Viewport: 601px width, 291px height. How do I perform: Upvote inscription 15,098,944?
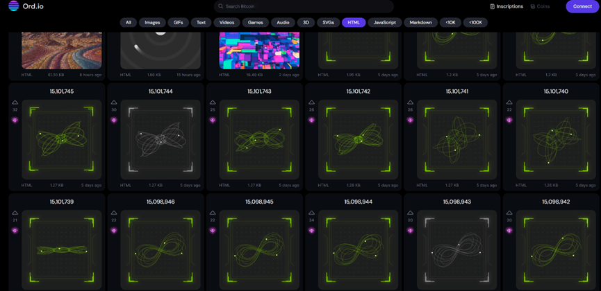[x=312, y=213]
